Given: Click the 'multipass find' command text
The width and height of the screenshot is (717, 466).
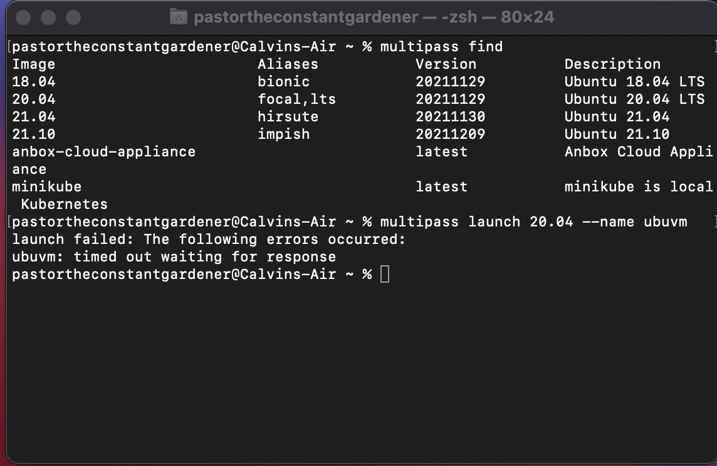Looking at the screenshot, I should tap(441, 46).
